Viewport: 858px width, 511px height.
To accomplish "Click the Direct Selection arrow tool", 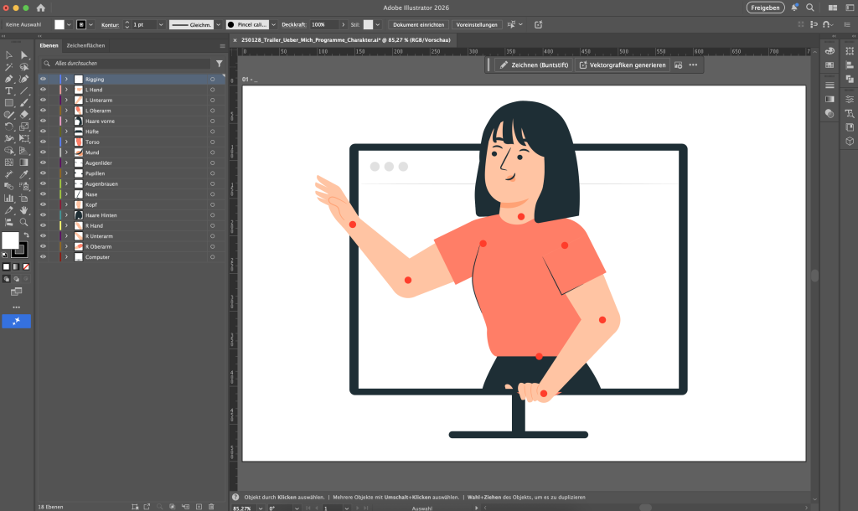I will pyautogui.click(x=23, y=55).
